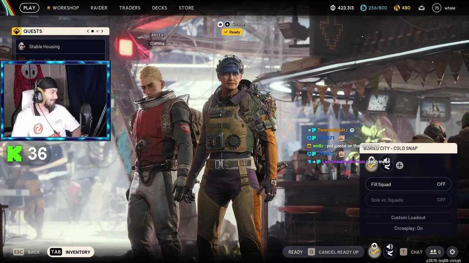Toggle Fill Squad setting
469x263 pixels.
[x=408, y=184]
